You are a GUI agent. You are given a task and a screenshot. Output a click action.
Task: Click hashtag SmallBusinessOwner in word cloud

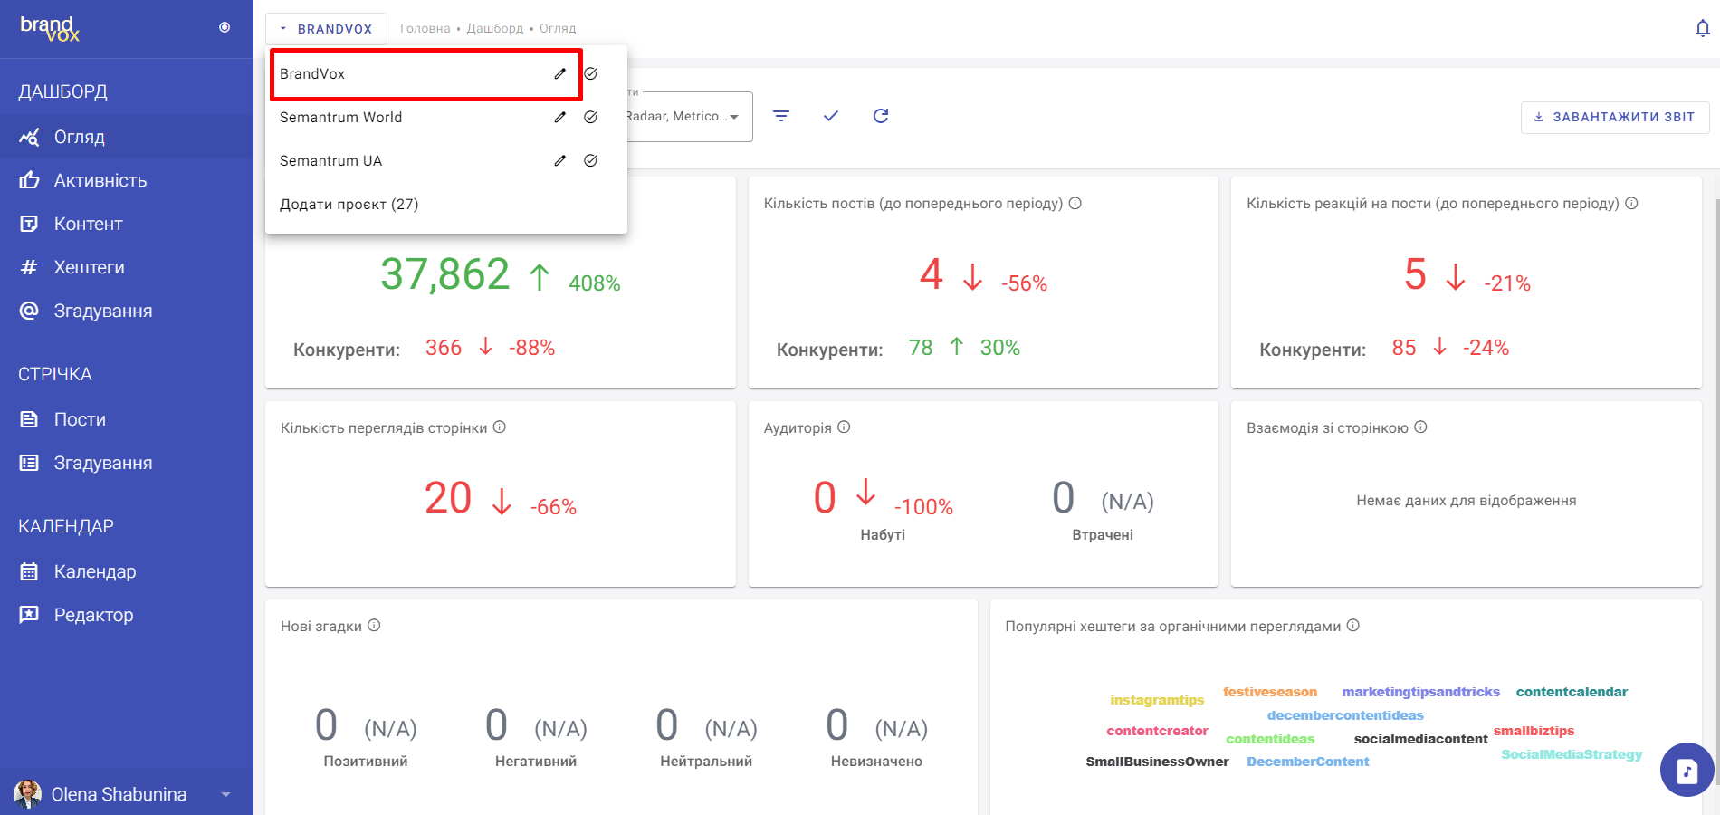tap(1157, 762)
